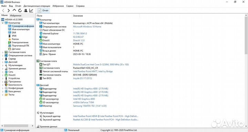This screenshot has height=132, width=248.
Task: Expand the Дисплей tree node
Action: coord(2,62)
